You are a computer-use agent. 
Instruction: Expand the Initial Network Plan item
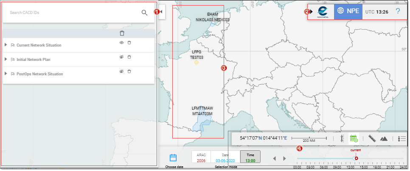(x=6, y=60)
